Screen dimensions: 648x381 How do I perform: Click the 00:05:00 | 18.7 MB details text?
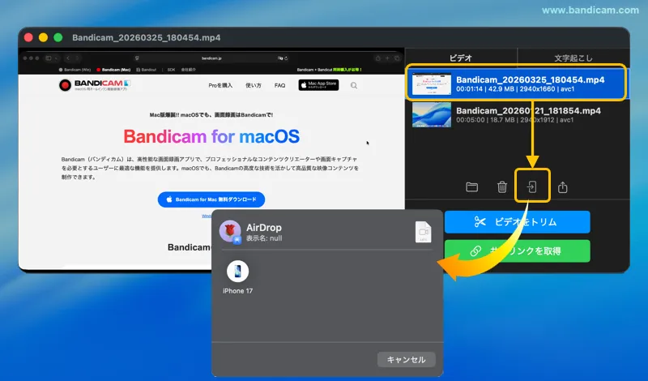[x=514, y=120]
